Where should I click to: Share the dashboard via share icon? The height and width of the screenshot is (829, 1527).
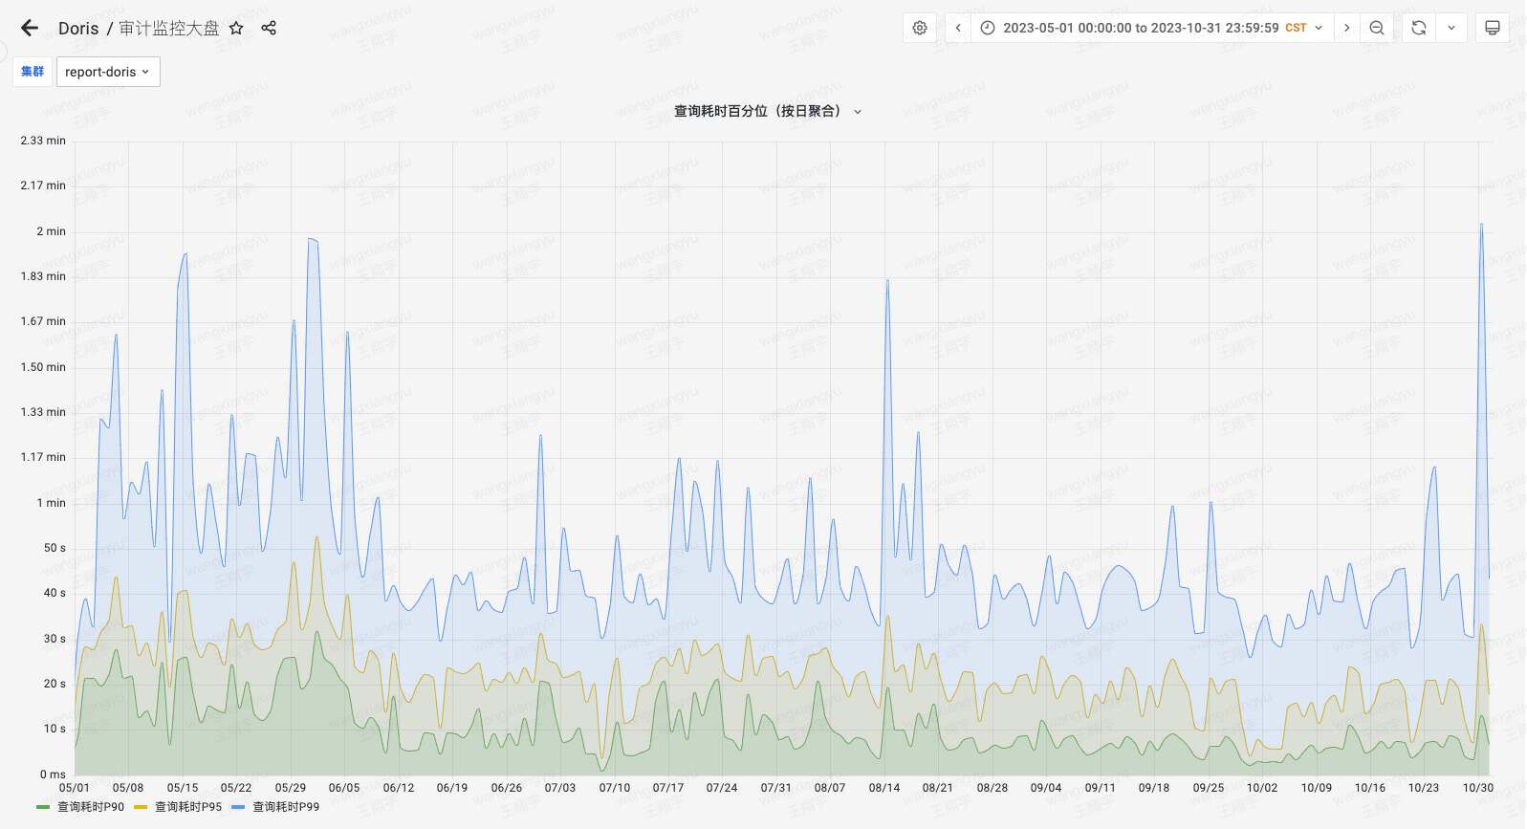269,28
